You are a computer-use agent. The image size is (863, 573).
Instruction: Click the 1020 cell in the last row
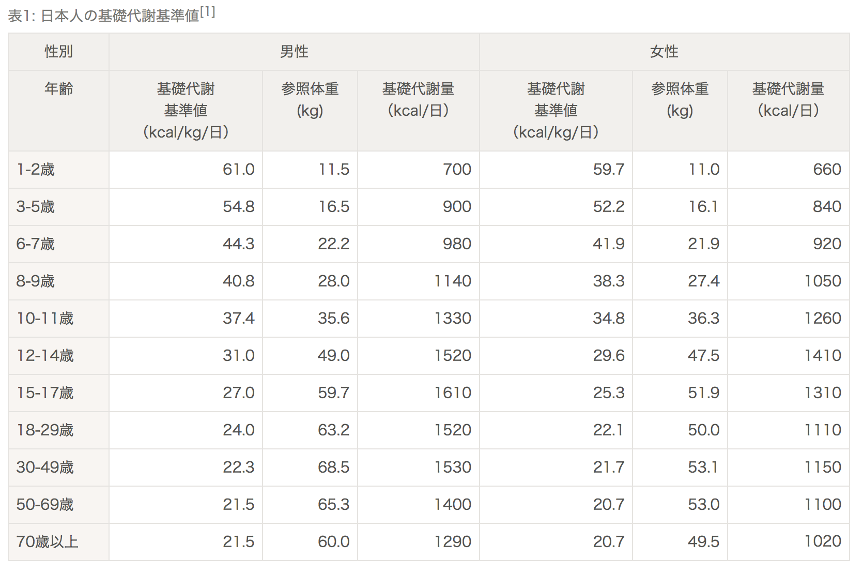tap(823, 541)
